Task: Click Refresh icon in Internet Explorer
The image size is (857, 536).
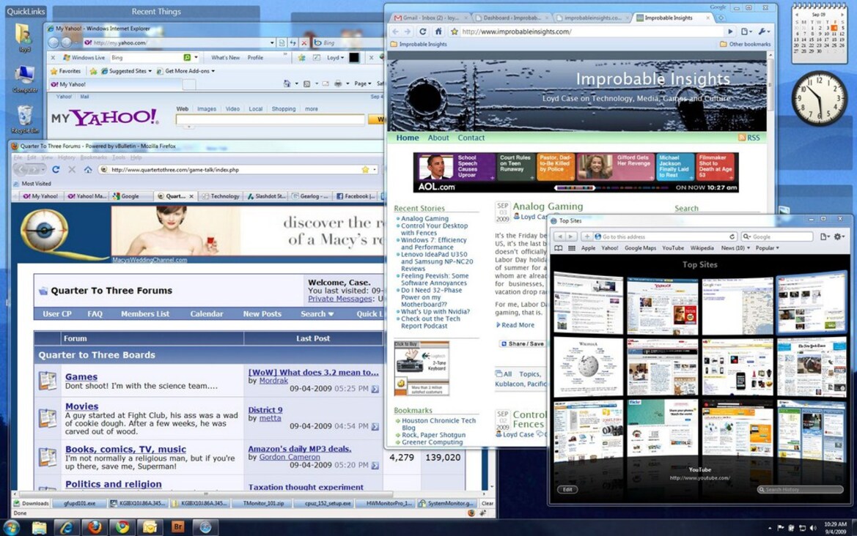Action: (293, 42)
